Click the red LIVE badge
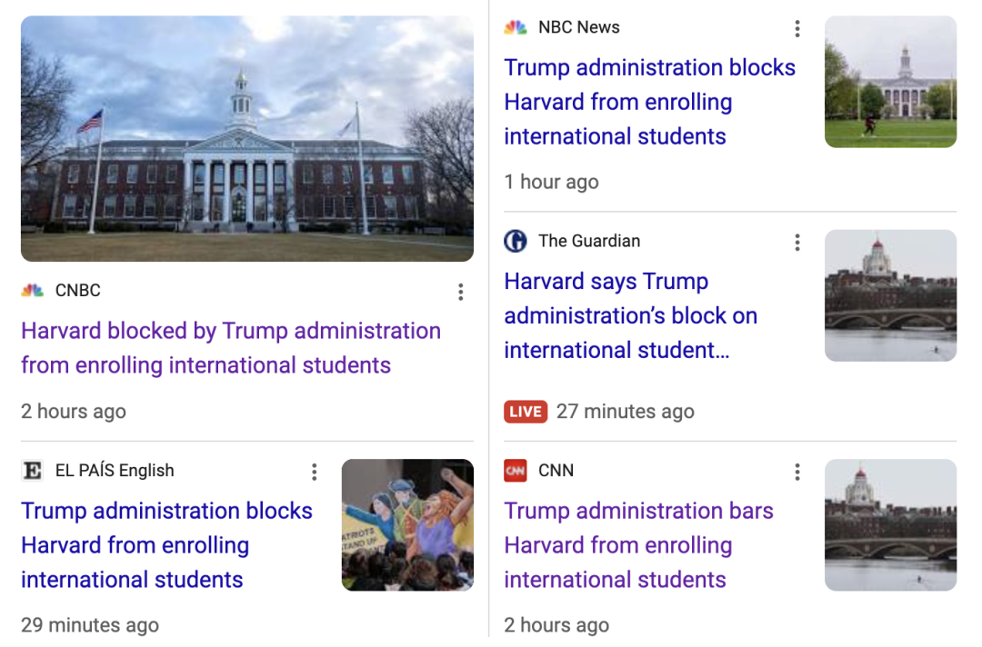The height and width of the screenshot is (647, 982). [x=526, y=412]
